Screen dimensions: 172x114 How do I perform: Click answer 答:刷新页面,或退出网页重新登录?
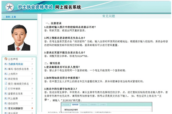click(65, 30)
